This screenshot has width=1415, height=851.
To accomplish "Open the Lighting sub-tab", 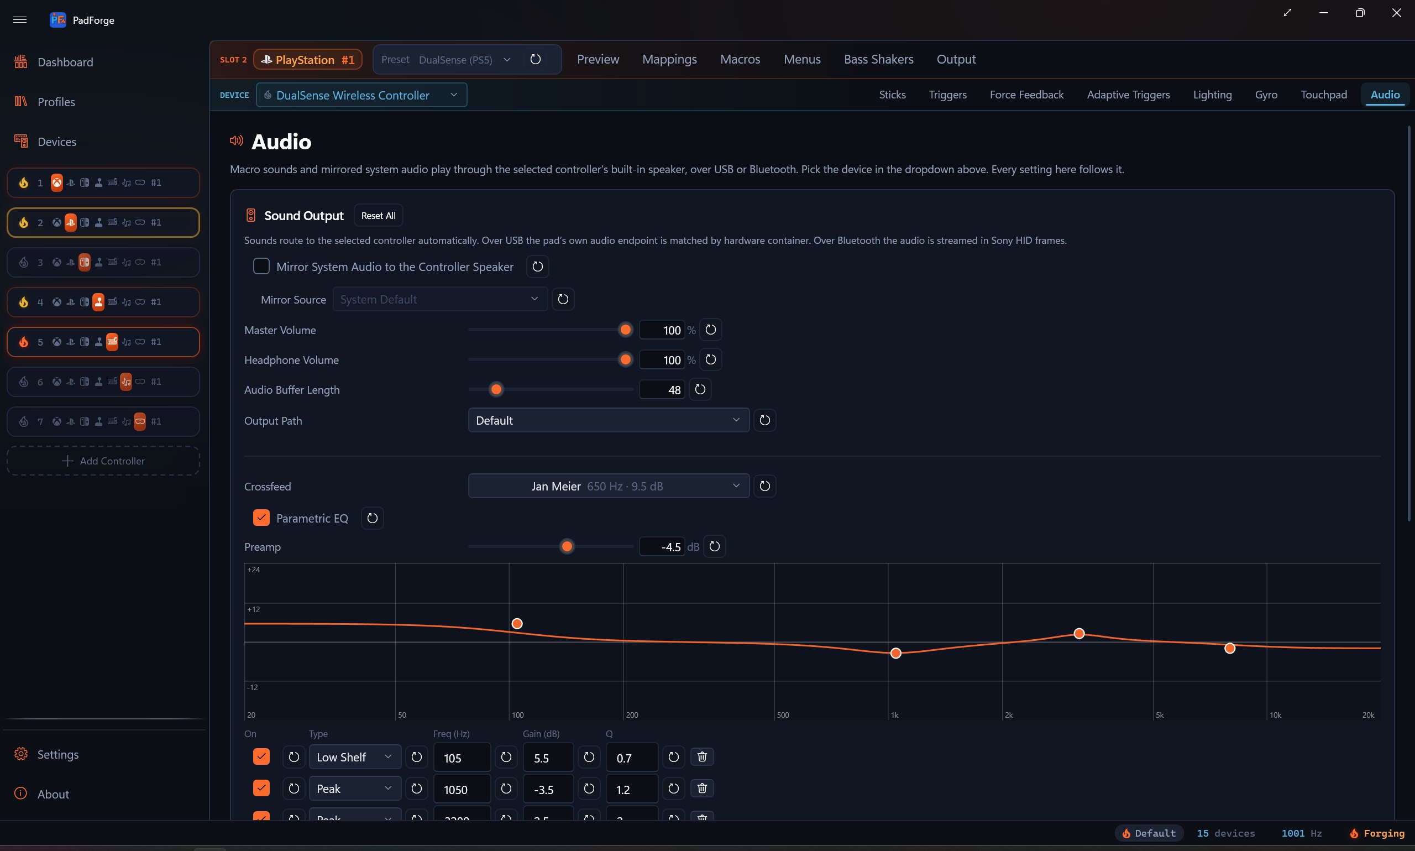I will coord(1212,95).
